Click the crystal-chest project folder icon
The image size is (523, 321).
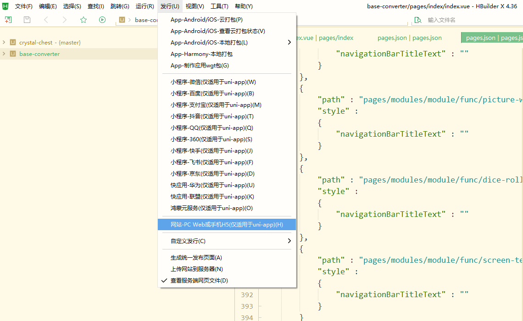[x=13, y=42]
